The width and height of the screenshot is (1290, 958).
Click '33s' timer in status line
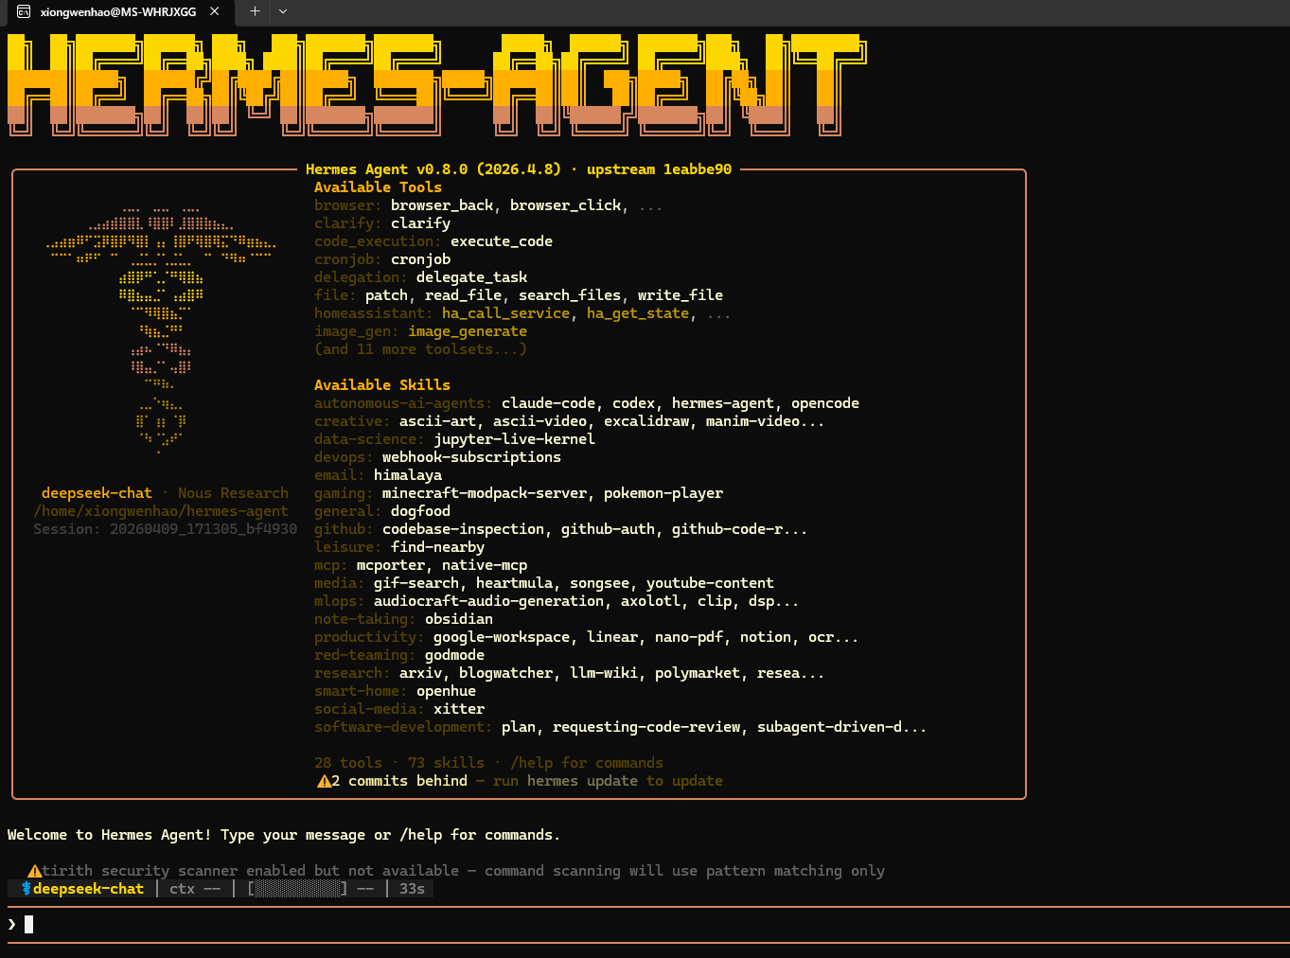point(412,889)
